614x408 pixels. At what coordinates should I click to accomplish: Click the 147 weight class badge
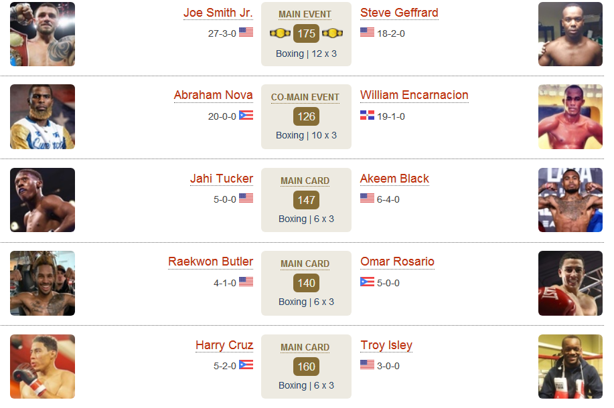306,200
